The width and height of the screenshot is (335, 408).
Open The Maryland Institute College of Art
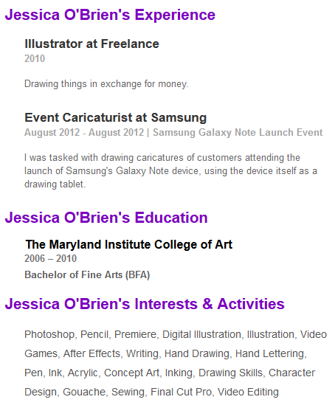(x=129, y=245)
